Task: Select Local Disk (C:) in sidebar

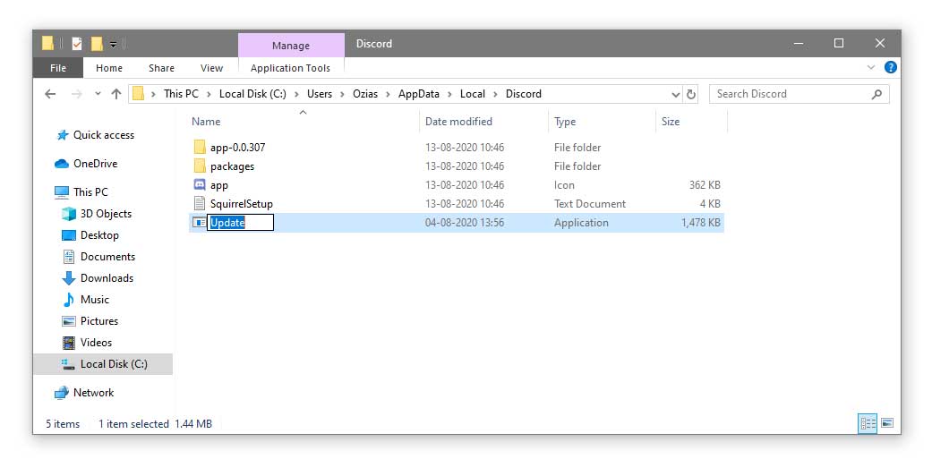Action: click(103, 364)
